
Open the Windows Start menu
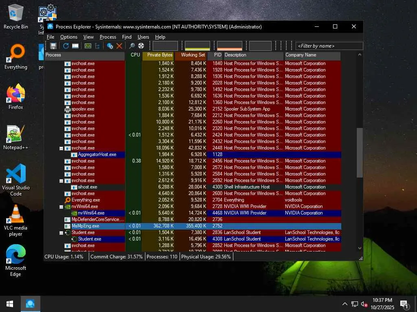10,304
